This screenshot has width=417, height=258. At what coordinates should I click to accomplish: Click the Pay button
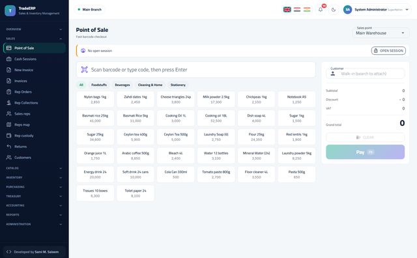[x=365, y=152]
